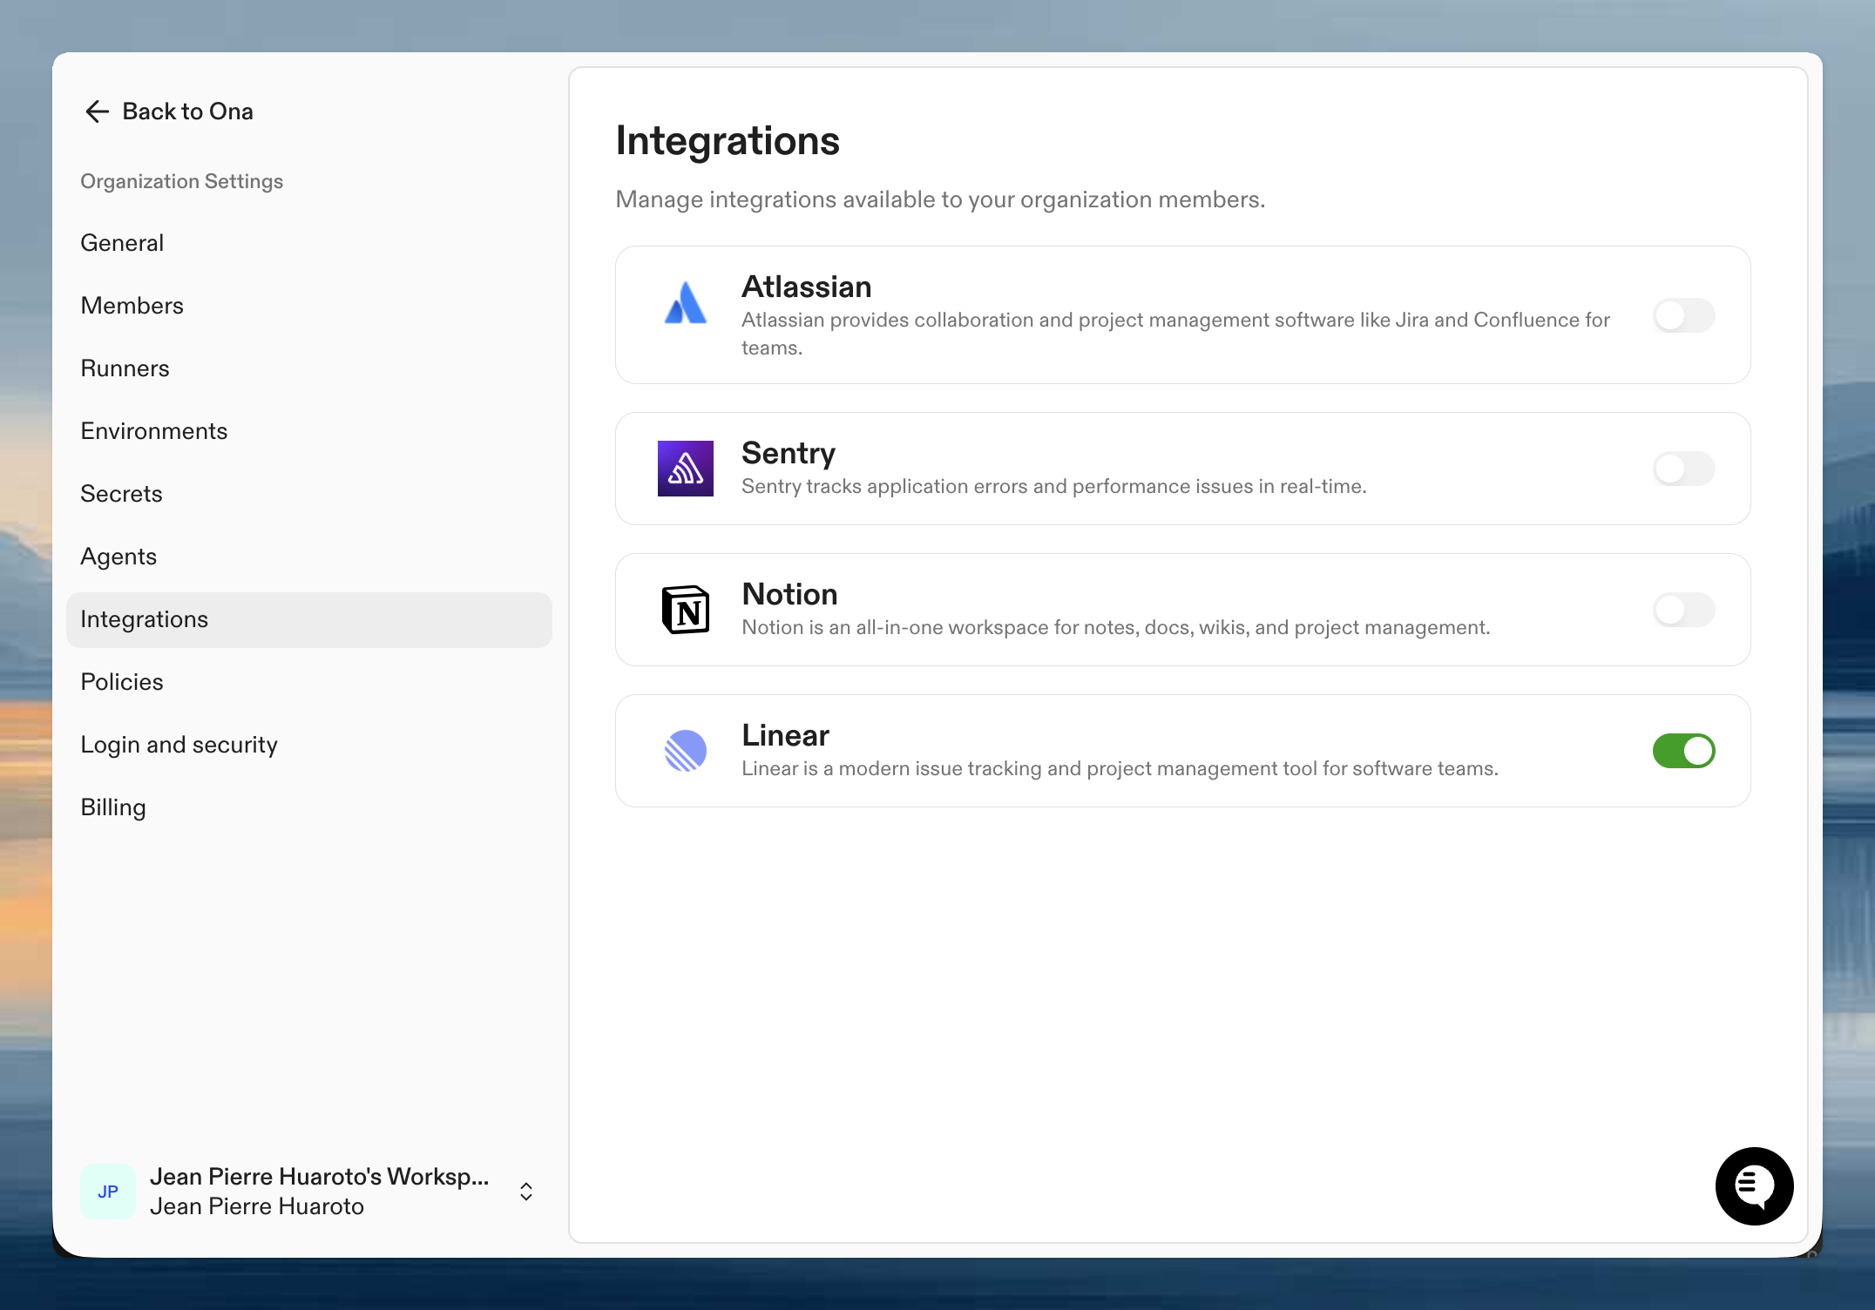Open the Environments settings page
The height and width of the screenshot is (1310, 1875).
(x=154, y=431)
